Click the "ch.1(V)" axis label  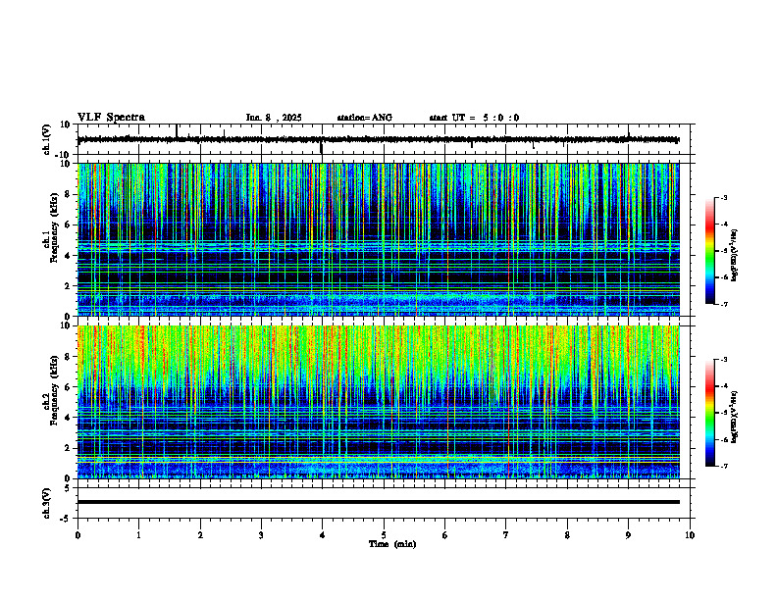point(47,139)
